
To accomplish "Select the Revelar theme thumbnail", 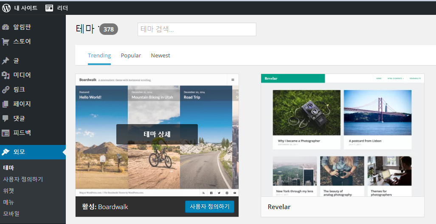I will coord(342,135).
